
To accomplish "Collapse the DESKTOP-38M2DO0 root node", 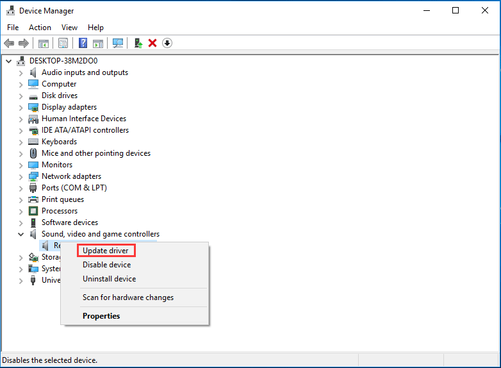I will [x=8, y=61].
